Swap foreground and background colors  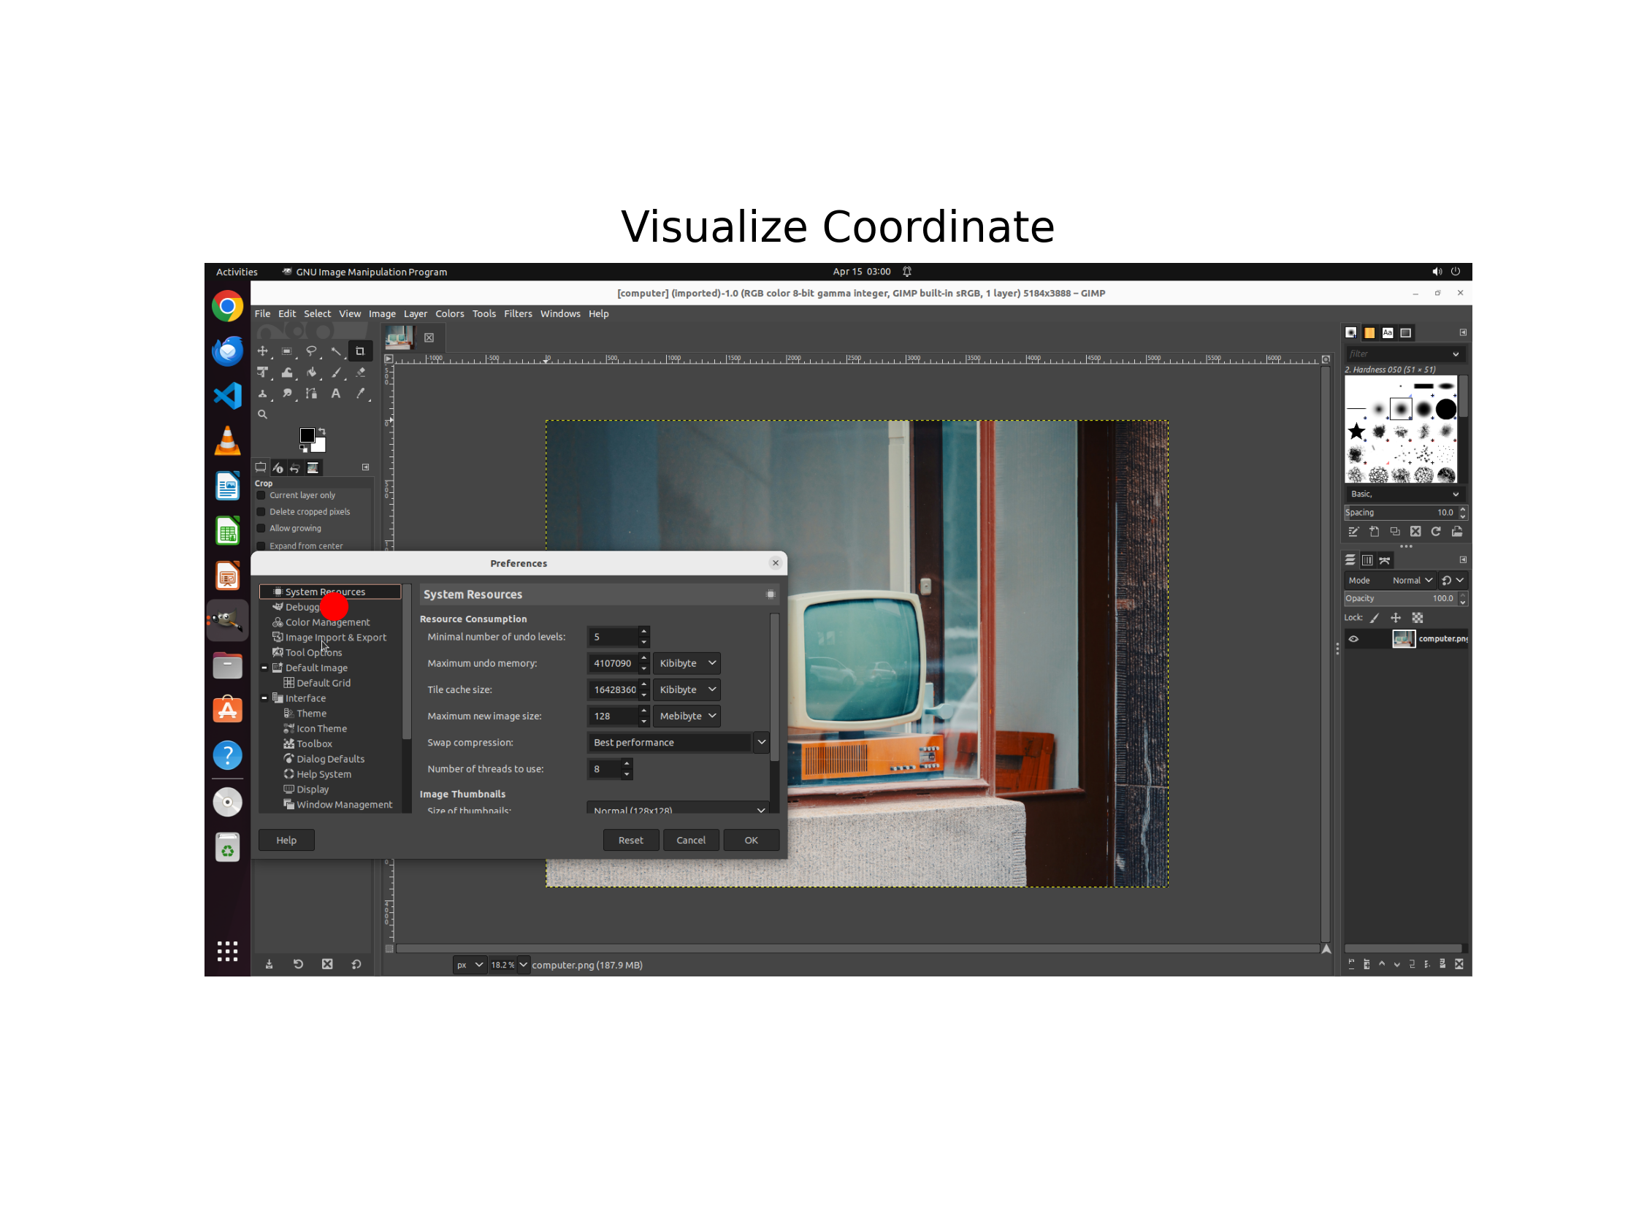[322, 431]
